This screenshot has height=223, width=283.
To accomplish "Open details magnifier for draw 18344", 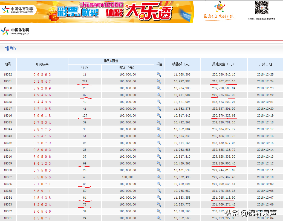I will tap(159, 129).
